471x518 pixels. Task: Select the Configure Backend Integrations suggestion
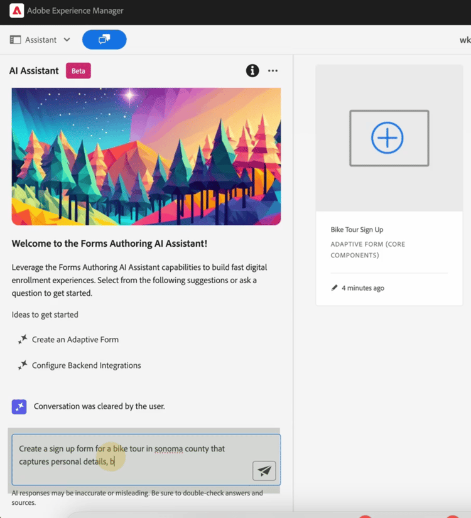coord(86,365)
